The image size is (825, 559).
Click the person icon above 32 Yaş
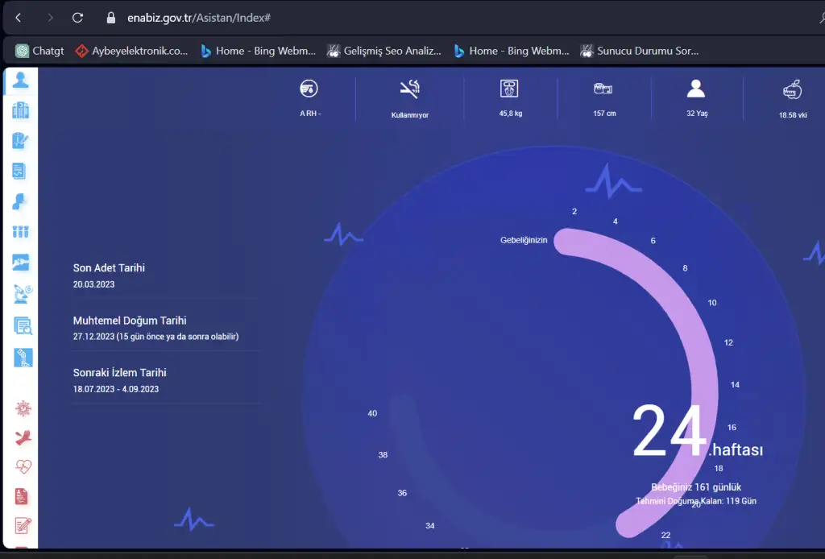point(695,89)
